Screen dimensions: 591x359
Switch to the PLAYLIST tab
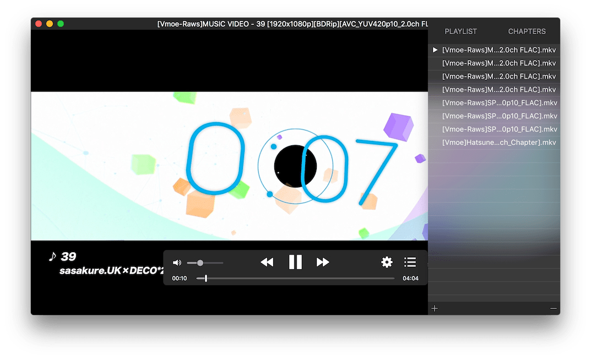460,31
